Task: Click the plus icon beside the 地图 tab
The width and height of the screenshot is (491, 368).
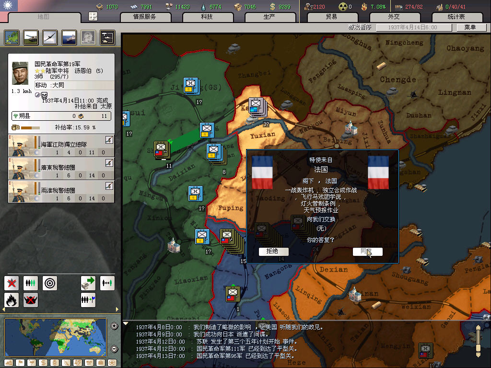Action: click(x=93, y=16)
